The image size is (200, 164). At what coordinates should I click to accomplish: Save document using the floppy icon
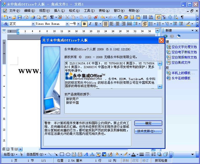coord(20,17)
